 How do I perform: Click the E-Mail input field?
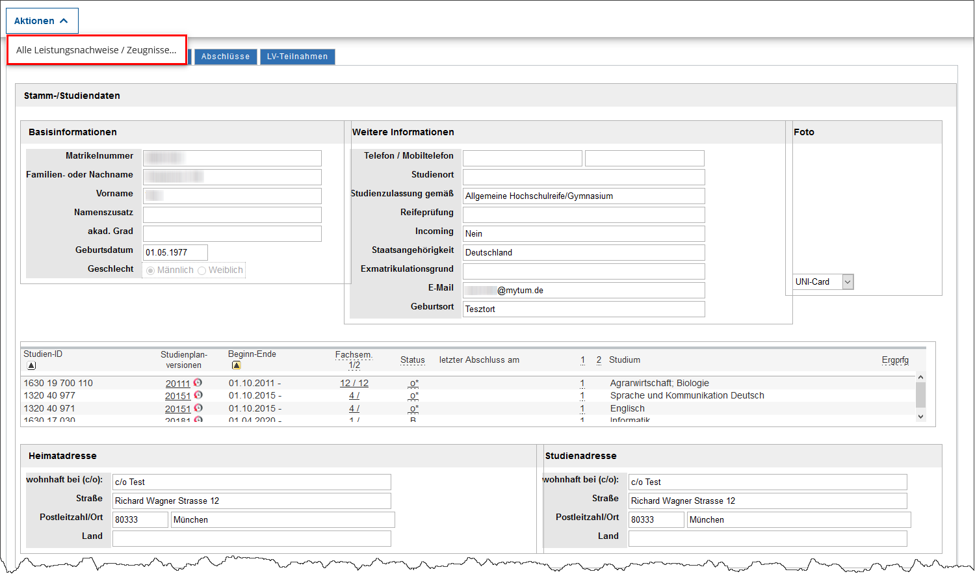[x=583, y=290]
